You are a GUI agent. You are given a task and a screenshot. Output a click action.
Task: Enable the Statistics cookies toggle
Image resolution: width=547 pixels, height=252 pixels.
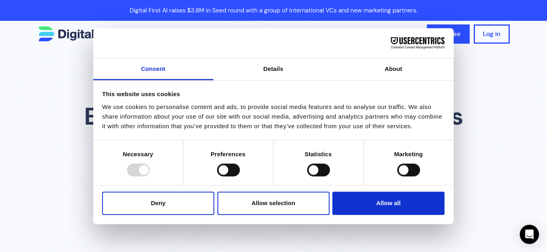tap(318, 170)
